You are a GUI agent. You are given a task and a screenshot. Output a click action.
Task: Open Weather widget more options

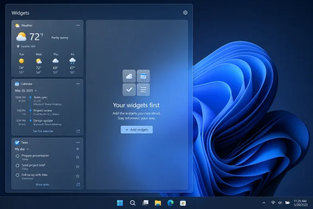point(78,26)
